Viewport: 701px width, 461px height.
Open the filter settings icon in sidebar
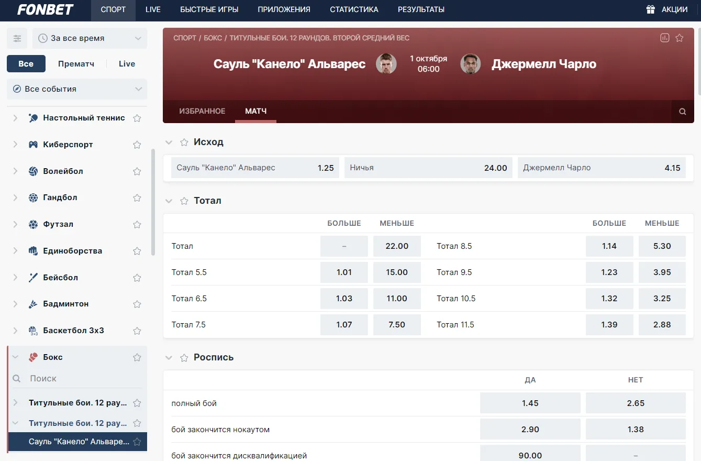click(17, 38)
